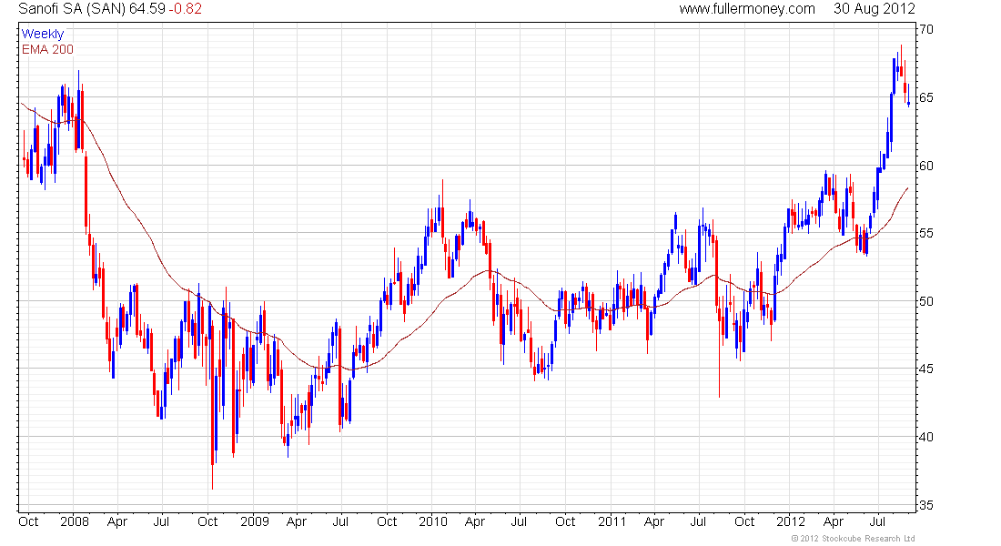The width and height of the screenshot is (1001, 546).
Task: Click the 'Sanofi SA (SAN)' chart title
Action: pyautogui.click(x=72, y=9)
